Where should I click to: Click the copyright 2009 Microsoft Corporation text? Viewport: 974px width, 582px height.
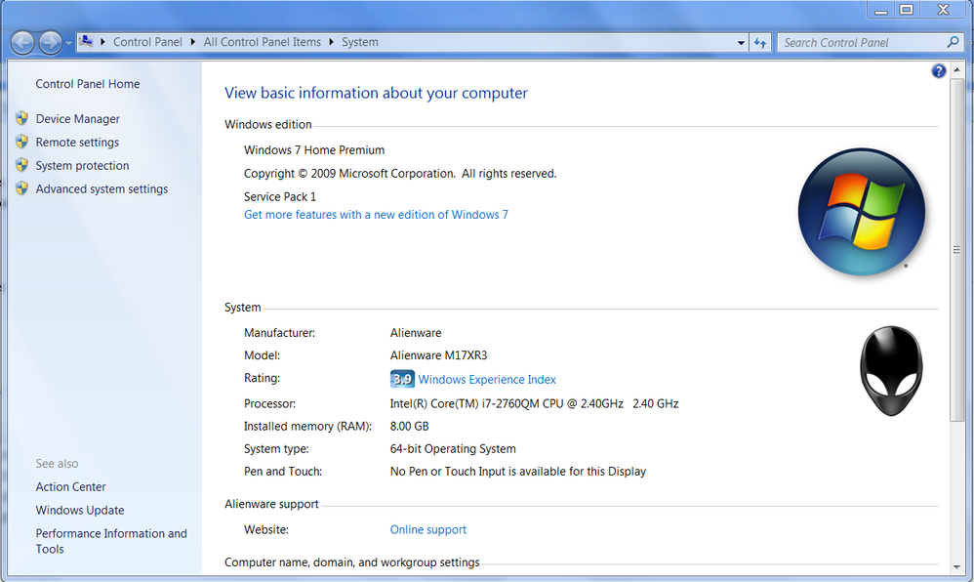point(400,174)
